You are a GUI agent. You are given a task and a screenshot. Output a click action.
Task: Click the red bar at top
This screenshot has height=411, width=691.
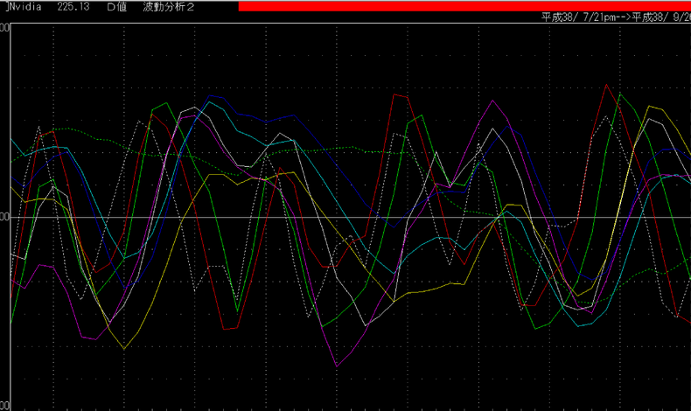(464, 6)
